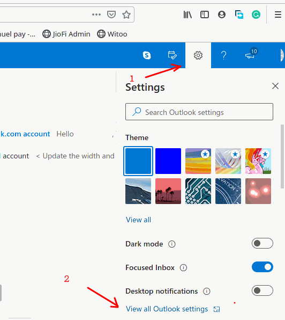Screen dimensions: 285x320
Task: Choose the dark blue blueprint theme
Action: (228, 191)
